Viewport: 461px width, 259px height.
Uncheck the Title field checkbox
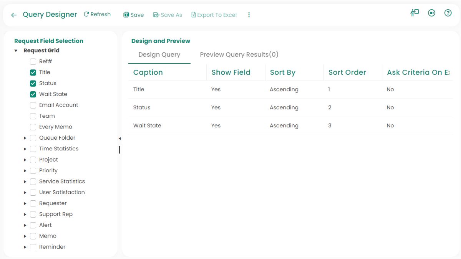tap(33, 72)
